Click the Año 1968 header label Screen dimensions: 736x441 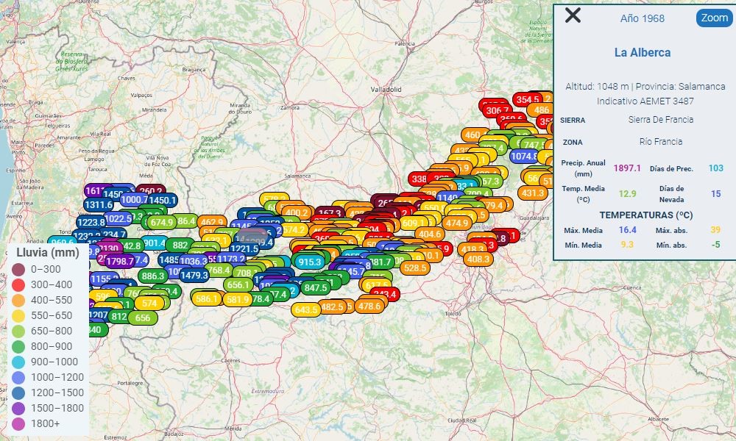click(642, 18)
